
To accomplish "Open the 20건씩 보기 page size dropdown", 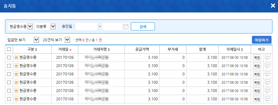I will [x=56, y=40].
